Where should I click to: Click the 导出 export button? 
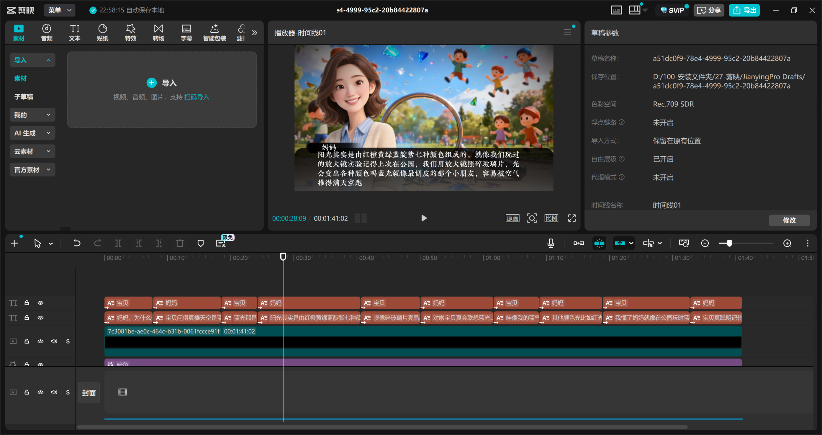click(x=744, y=10)
